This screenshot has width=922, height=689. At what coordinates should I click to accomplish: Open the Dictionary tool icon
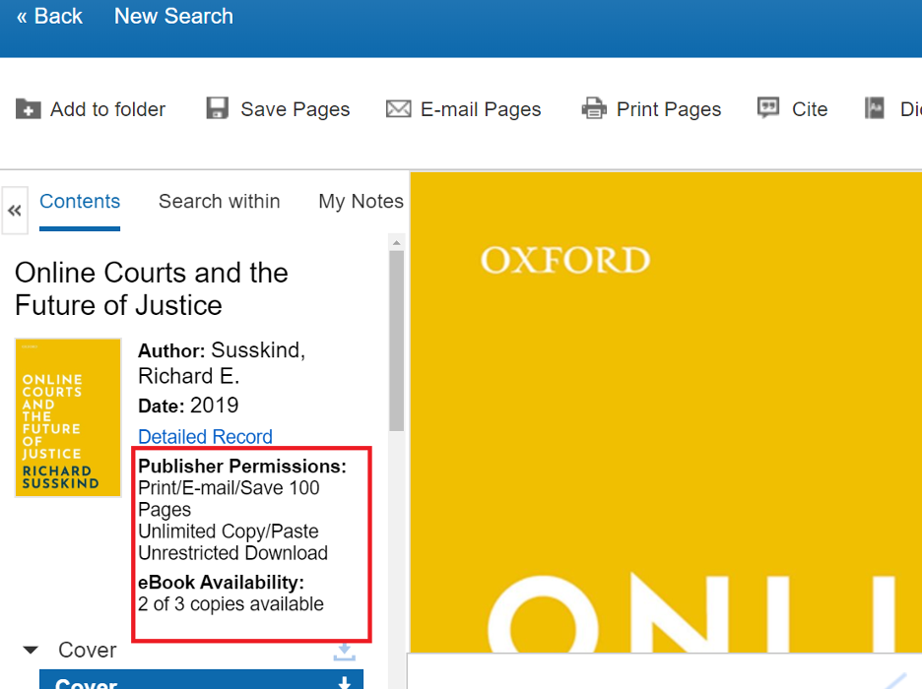point(875,108)
